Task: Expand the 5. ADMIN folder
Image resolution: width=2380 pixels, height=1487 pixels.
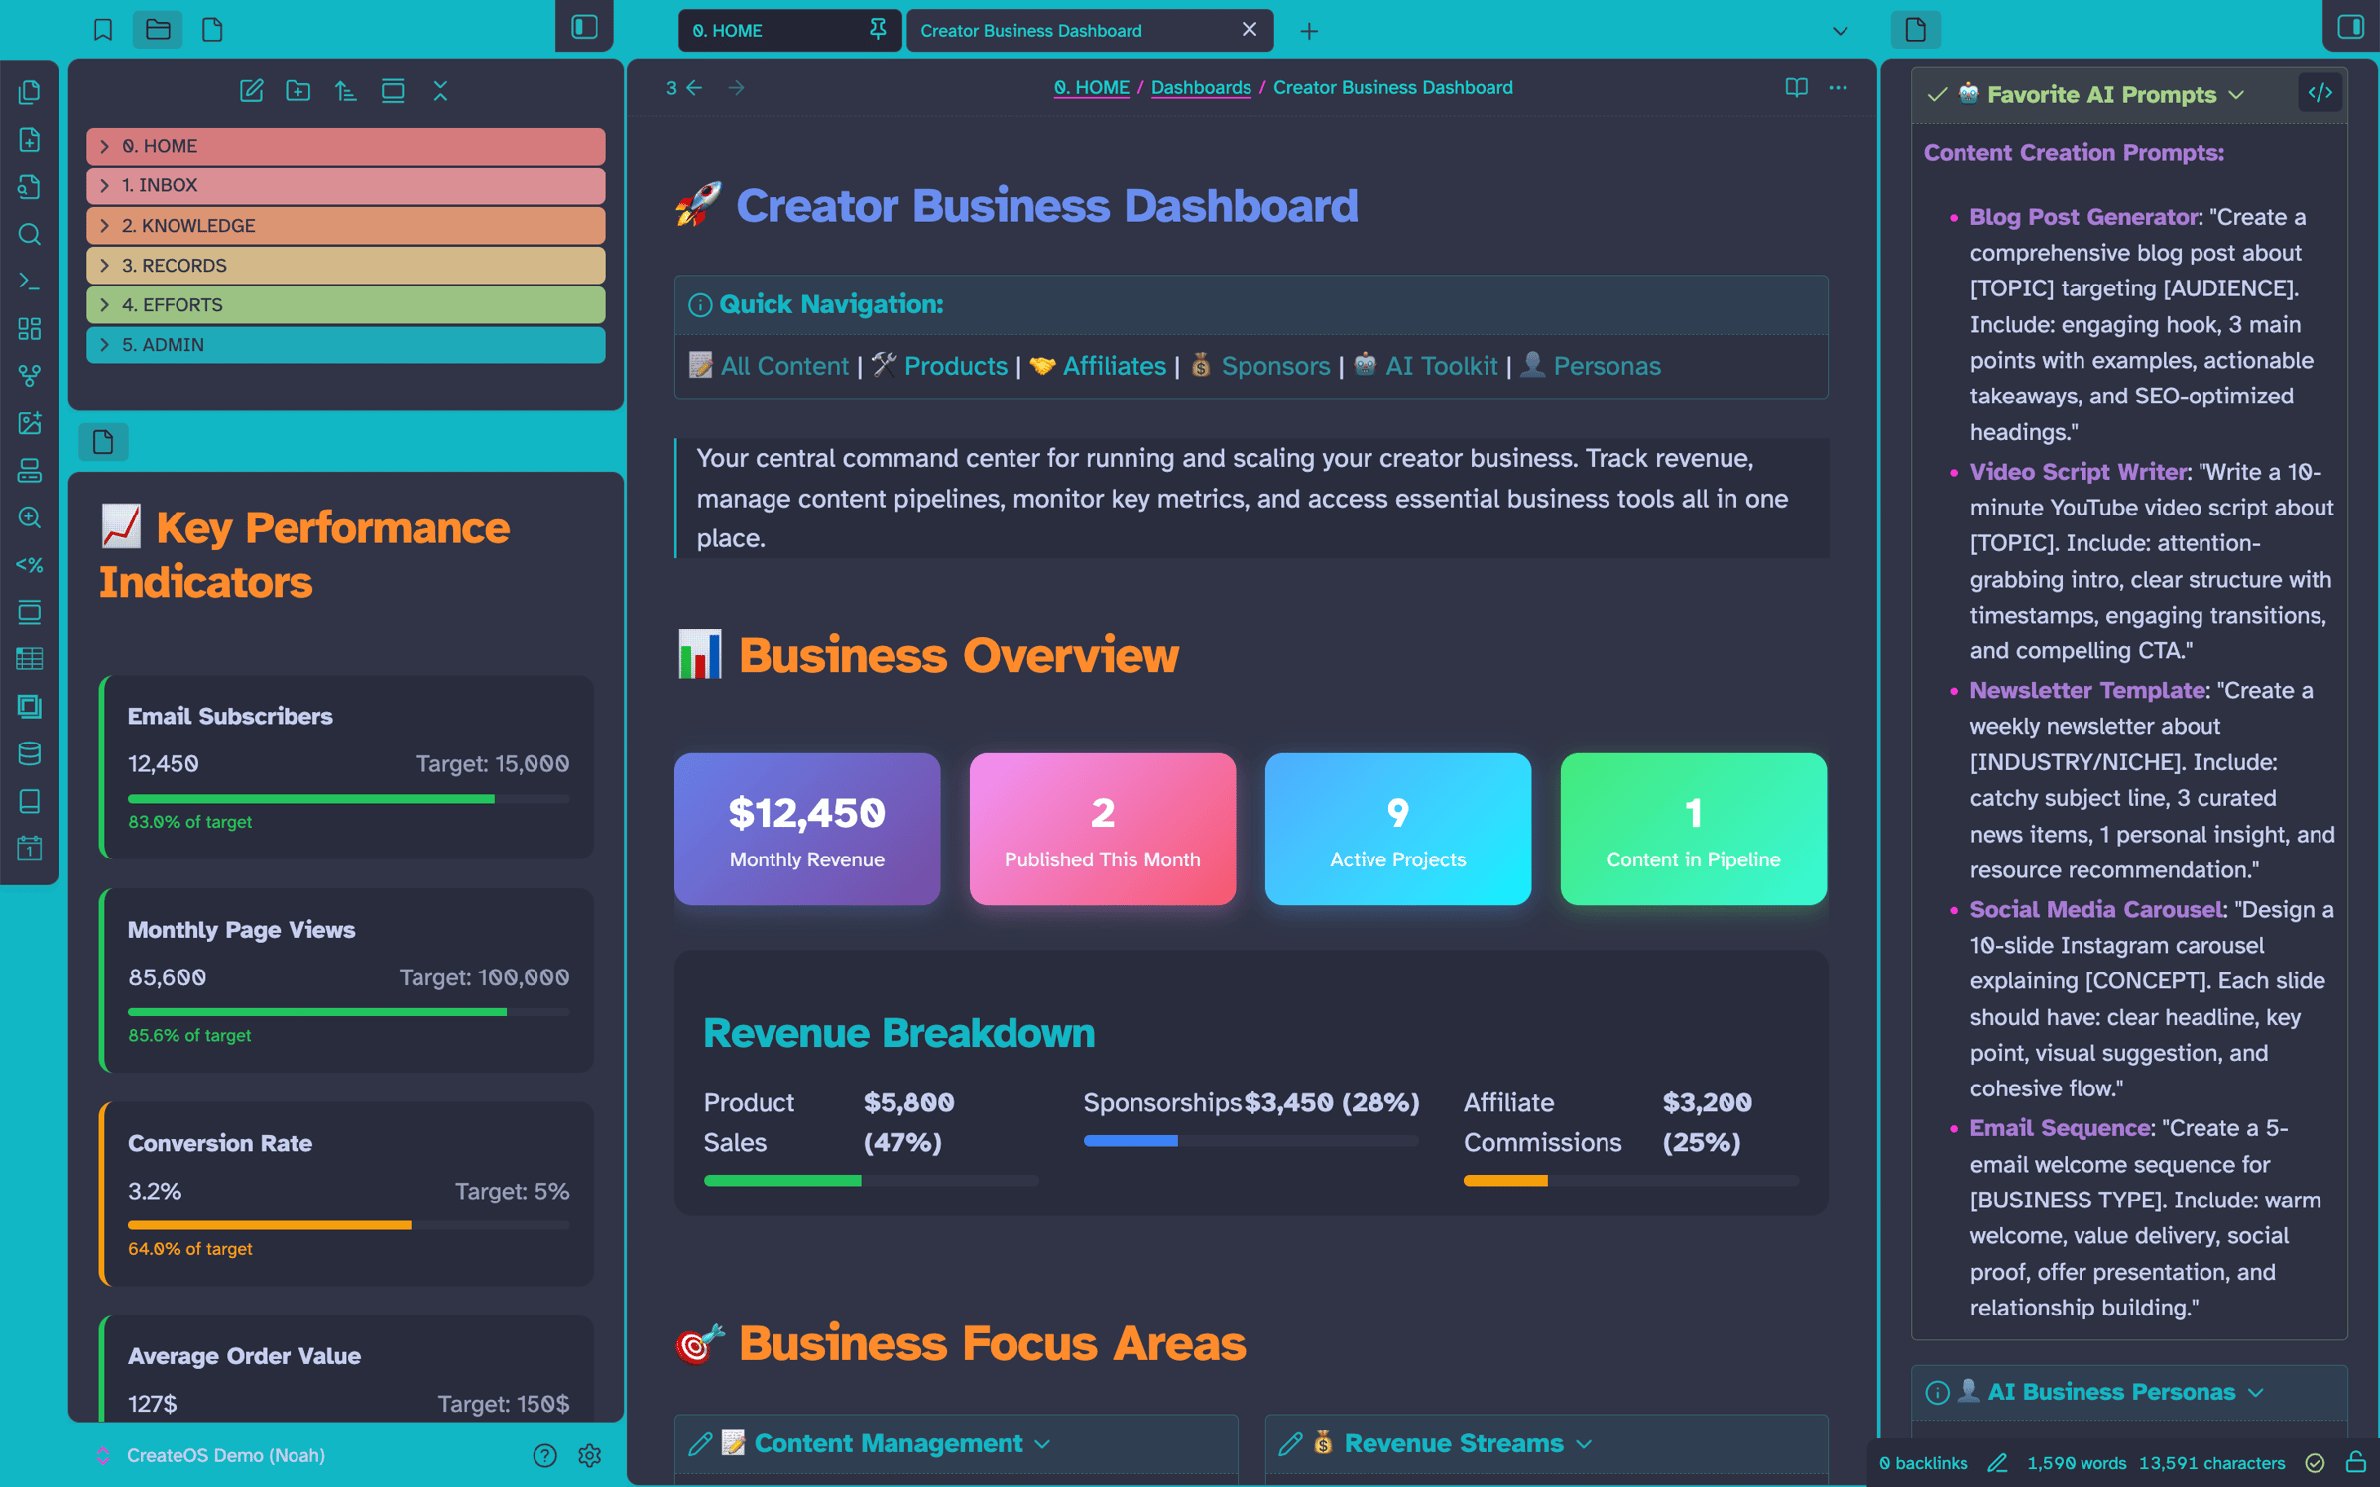Action: coord(345,345)
